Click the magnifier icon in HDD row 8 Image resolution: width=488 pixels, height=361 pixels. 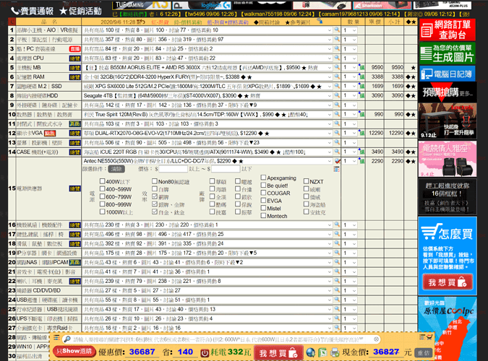click(337, 95)
